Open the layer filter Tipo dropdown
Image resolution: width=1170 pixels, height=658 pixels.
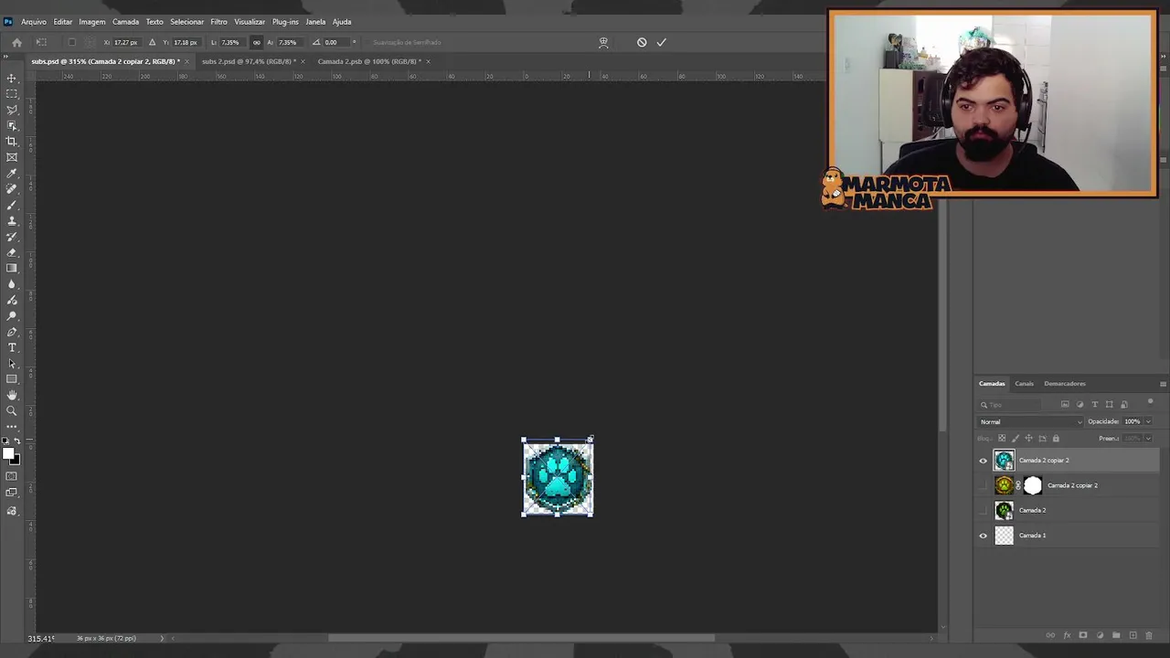(1010, 404)
